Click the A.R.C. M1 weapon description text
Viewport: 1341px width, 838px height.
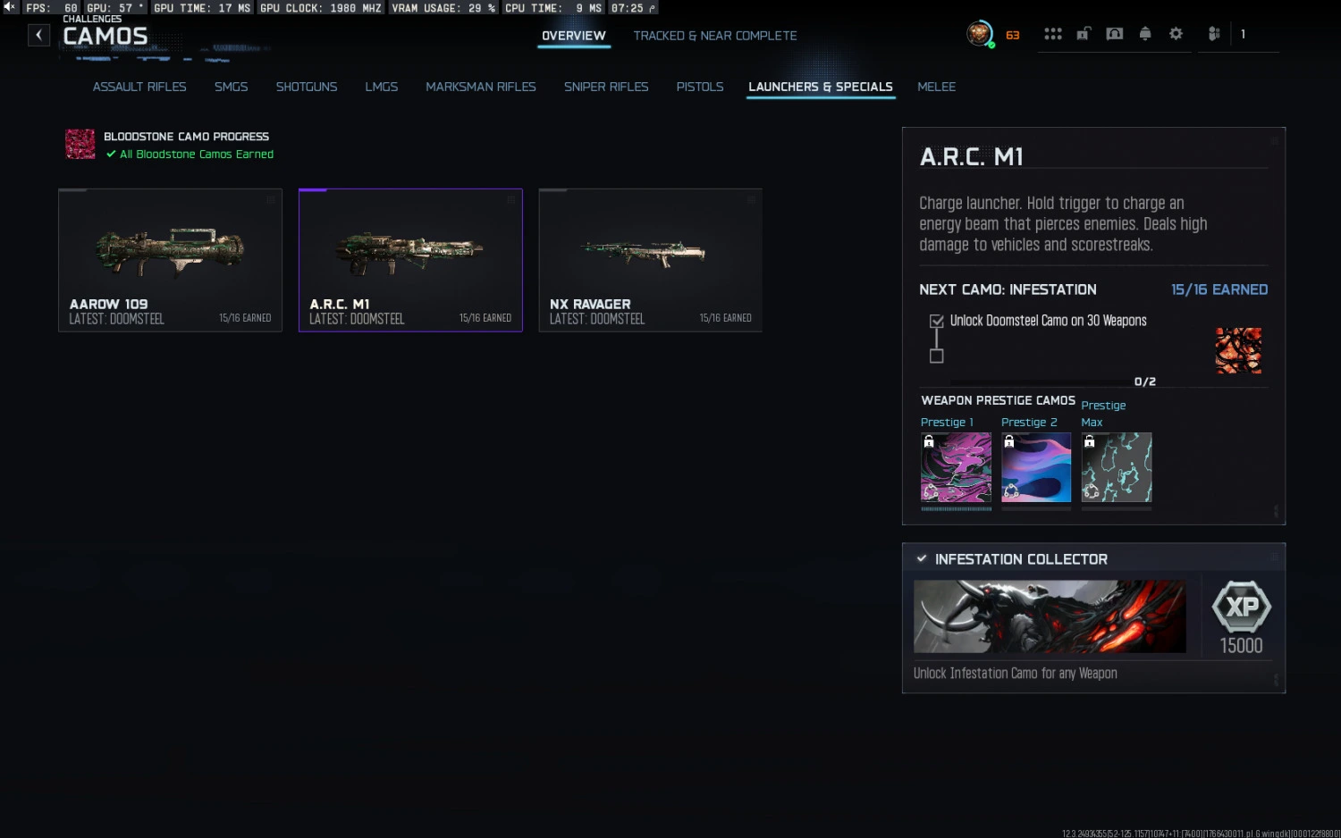(1063, 224)
